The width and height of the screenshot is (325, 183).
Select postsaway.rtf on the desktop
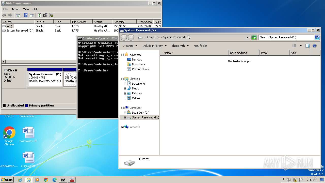pos(28,135)
